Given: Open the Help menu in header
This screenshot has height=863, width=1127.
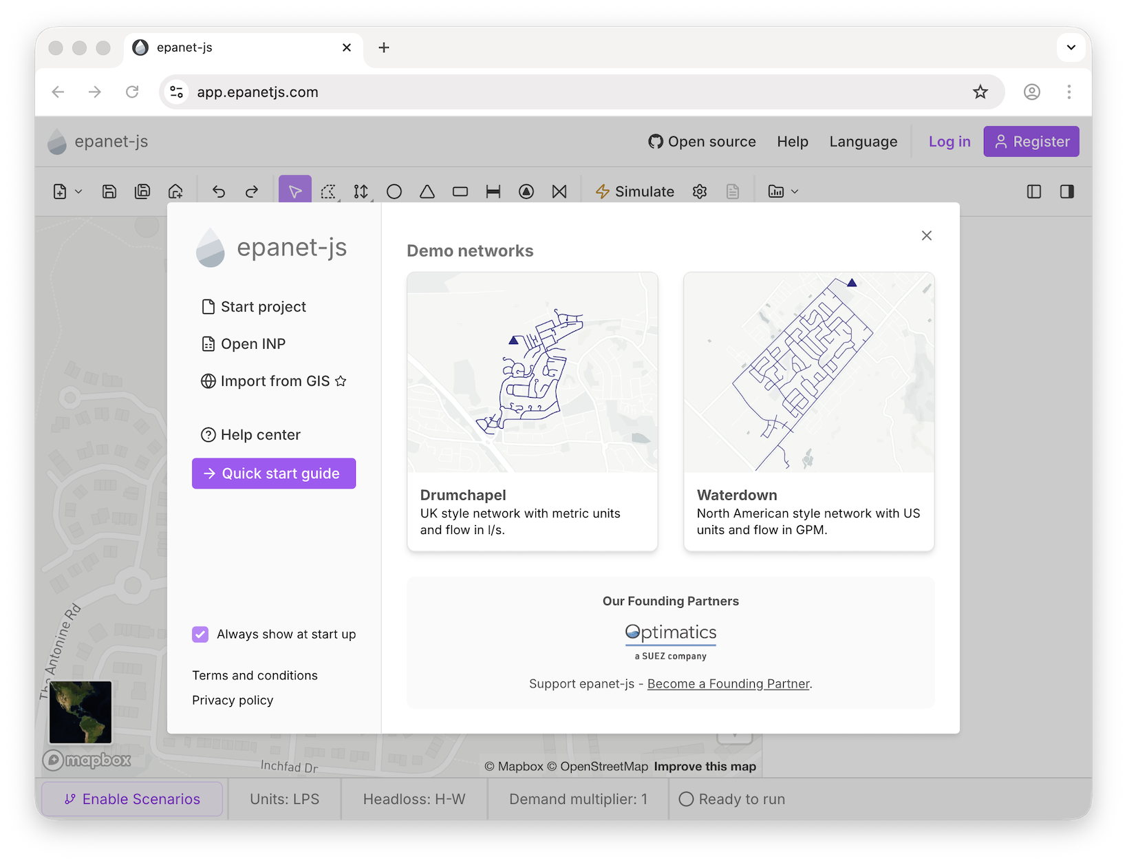Looking at the screenshot, I should click(x=793, y=142).
